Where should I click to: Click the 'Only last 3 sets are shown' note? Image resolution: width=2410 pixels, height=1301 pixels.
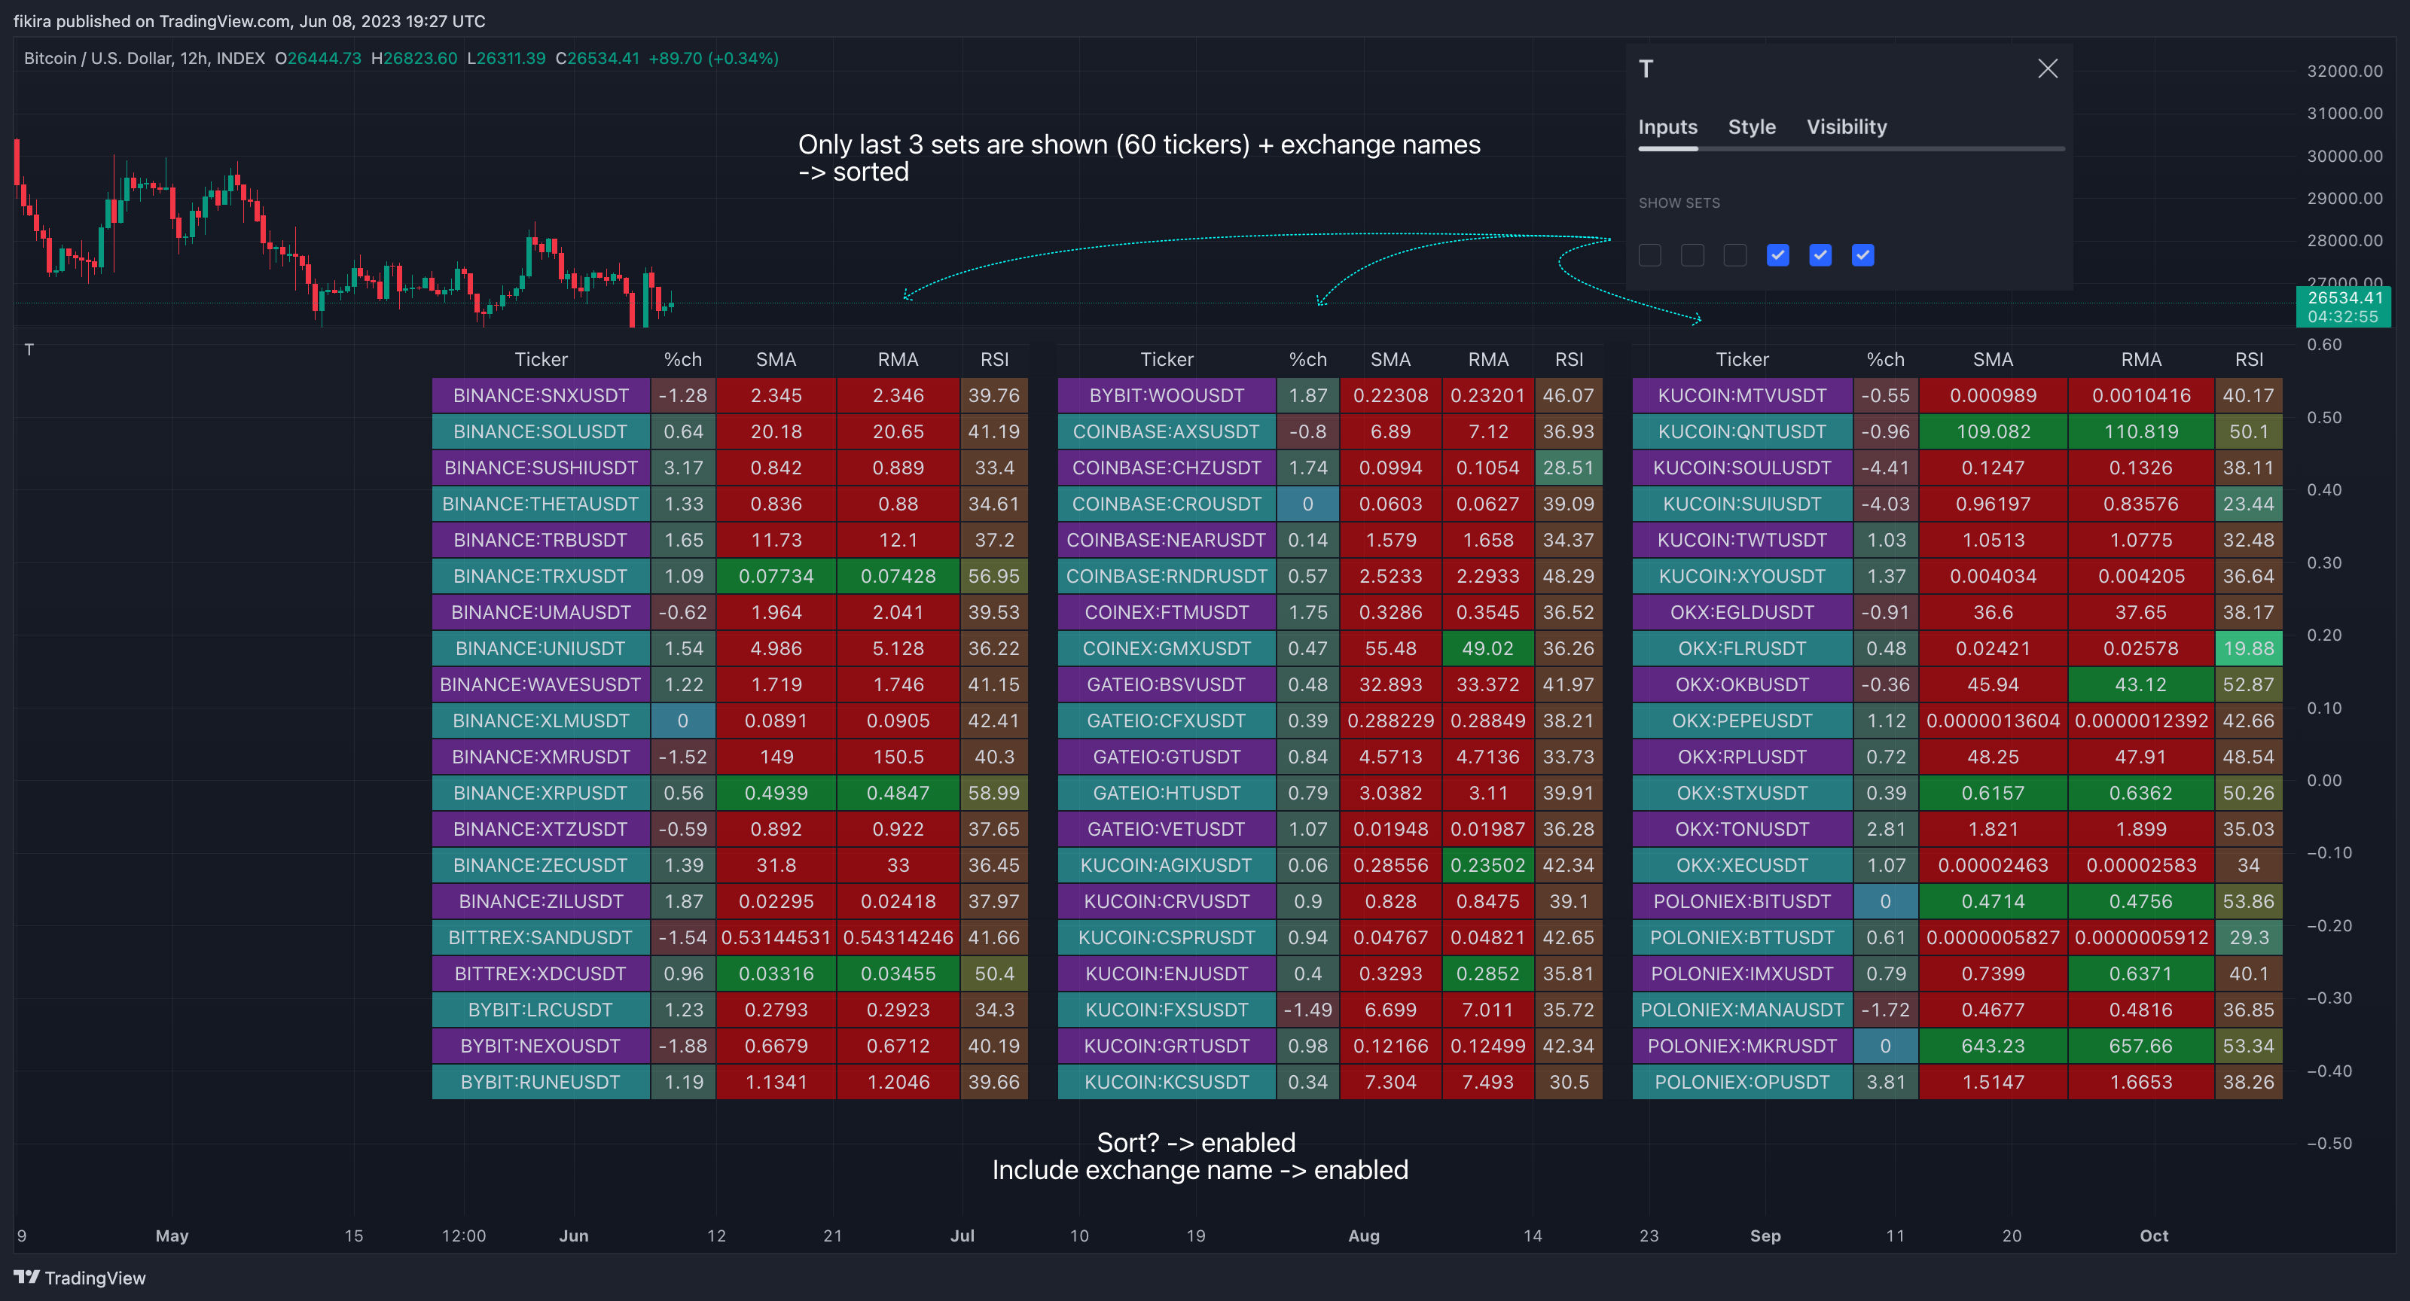[x=1139, y=158]
